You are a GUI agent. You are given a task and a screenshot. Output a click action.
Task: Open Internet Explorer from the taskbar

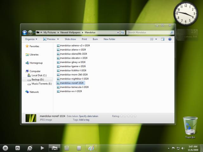pos(30,148)
